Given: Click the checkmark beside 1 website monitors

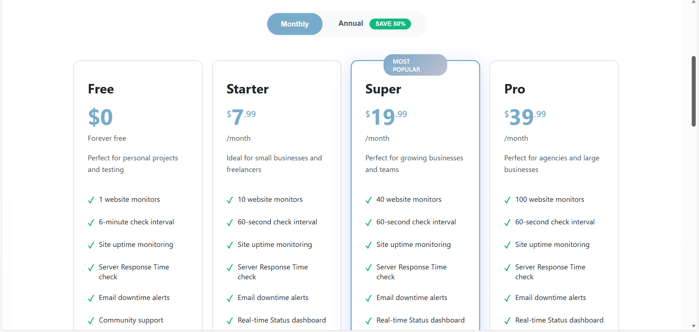Looking at the screenshot, I should (x=91, y=200).
